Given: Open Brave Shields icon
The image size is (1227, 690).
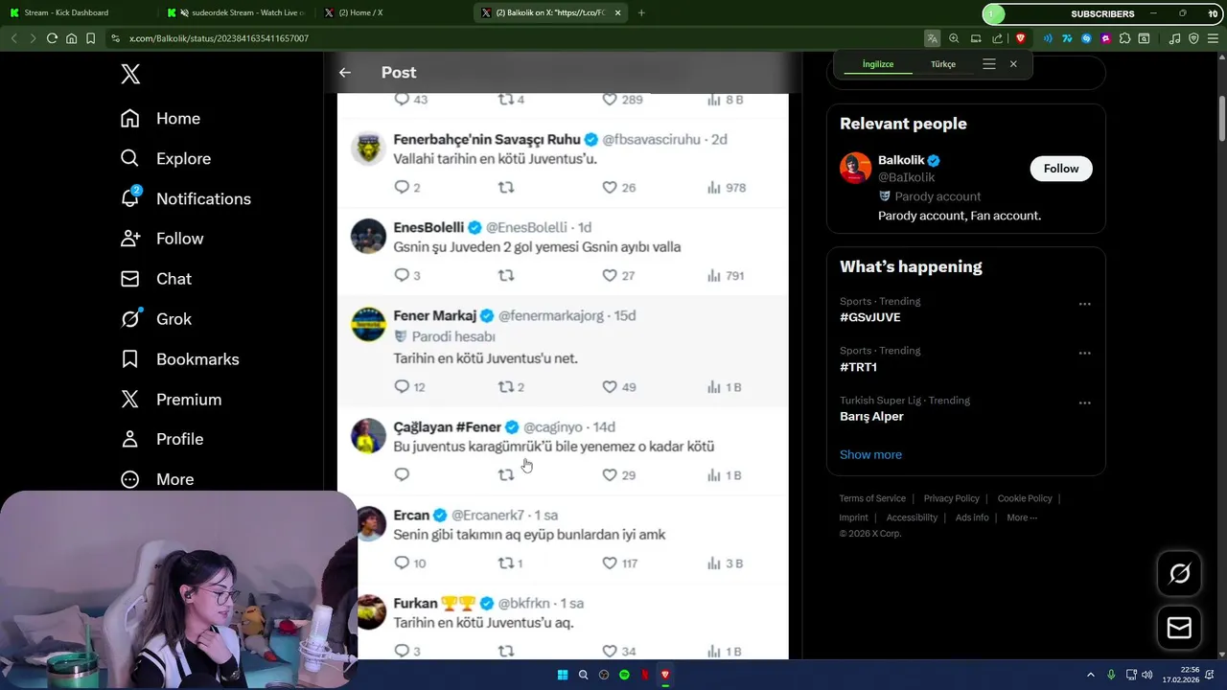Looking at the screenshot, I should [1020, 38].
